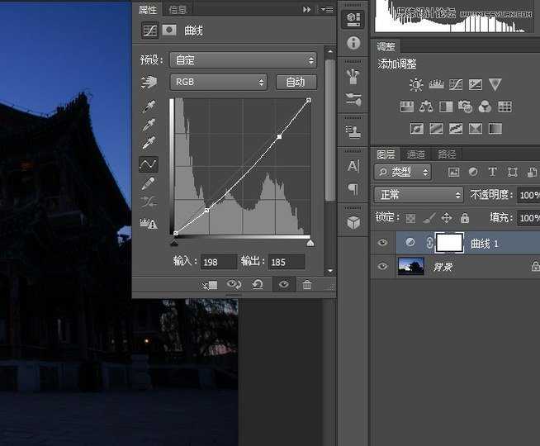
Task: Pick the black point eyedropper
Action: point(149,107)
